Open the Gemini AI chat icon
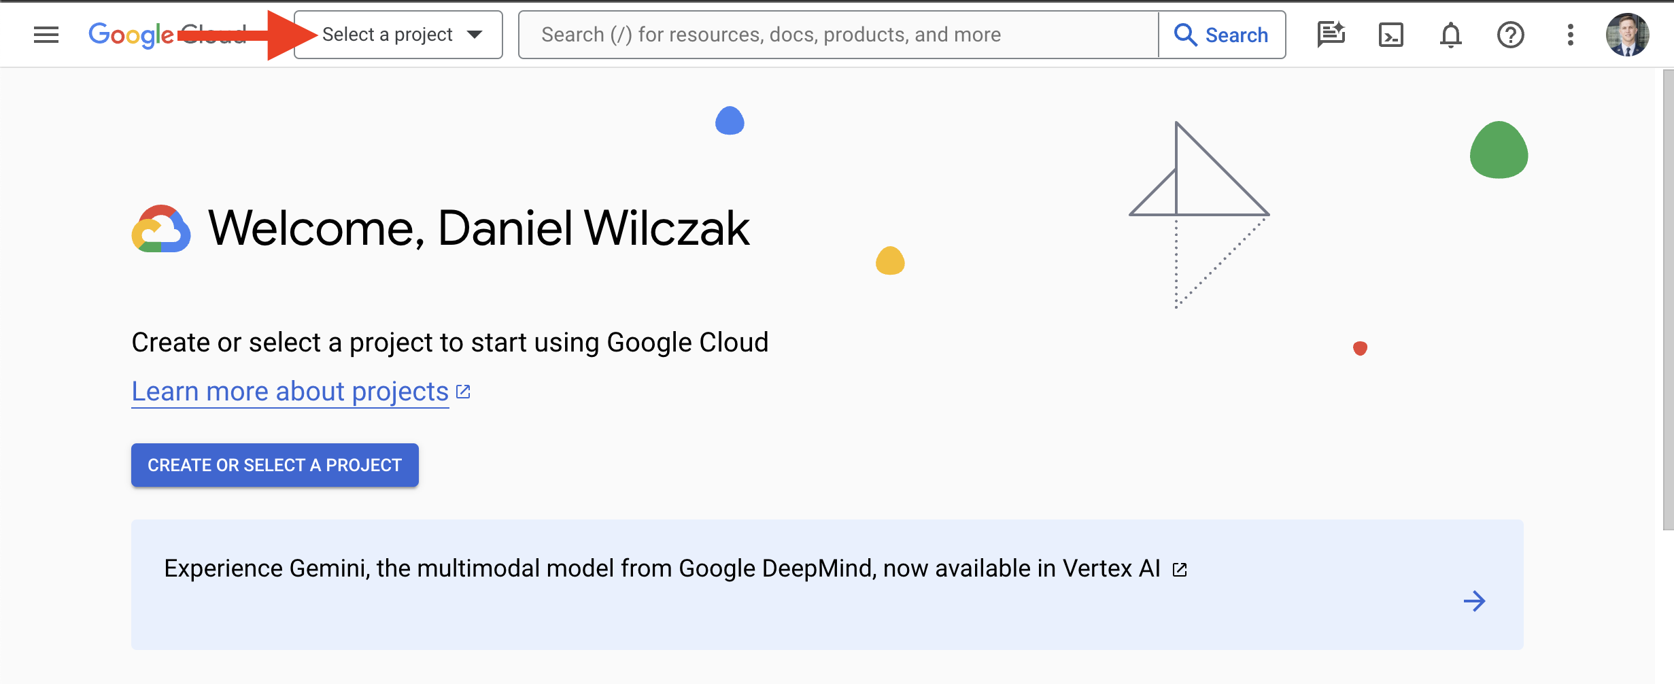The image size is (1674, 684). [1331, 35]
